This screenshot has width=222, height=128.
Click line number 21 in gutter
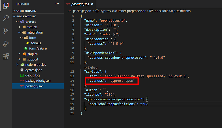(x=72, y=113)
